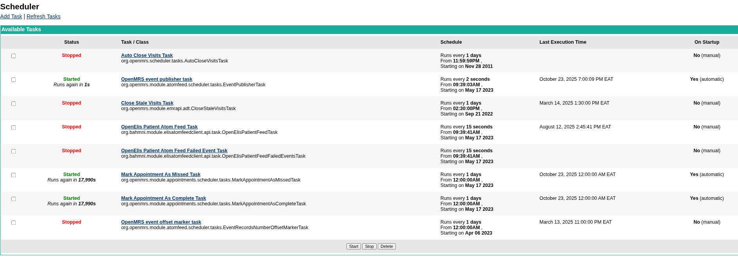
Task: Tick the Mark Appointment As Missed Task checkbox
Action: (14, 175)
